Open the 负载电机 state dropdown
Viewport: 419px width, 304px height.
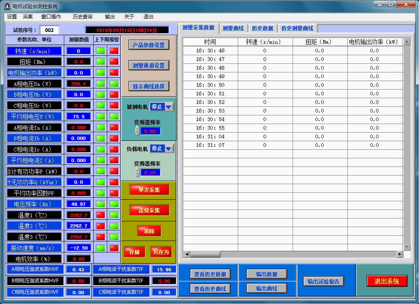pyautogui.click(x=168, y=149)
